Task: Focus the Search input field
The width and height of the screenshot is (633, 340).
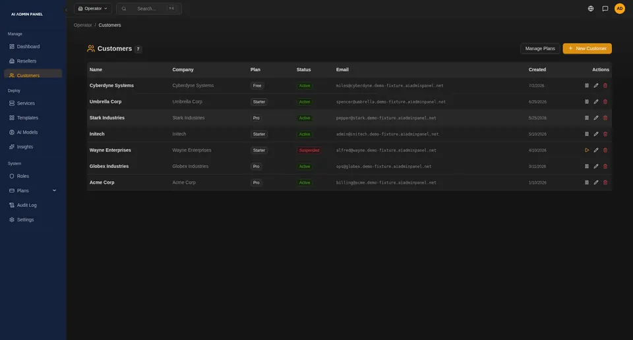Action: click(149, 9)
